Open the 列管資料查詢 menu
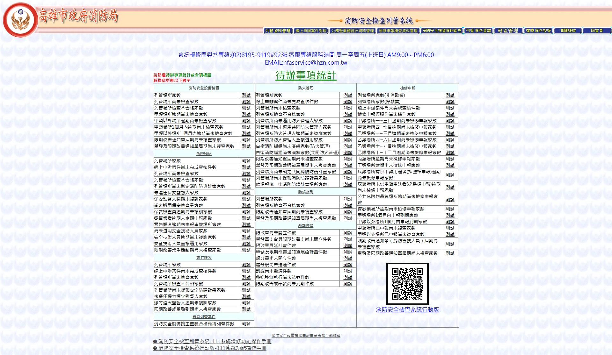Viewport: 612px width, 355px height. (x=478, y=31)
